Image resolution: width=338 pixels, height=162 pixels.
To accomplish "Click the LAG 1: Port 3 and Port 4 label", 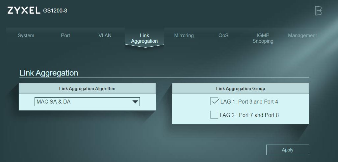I will [249, 102].
